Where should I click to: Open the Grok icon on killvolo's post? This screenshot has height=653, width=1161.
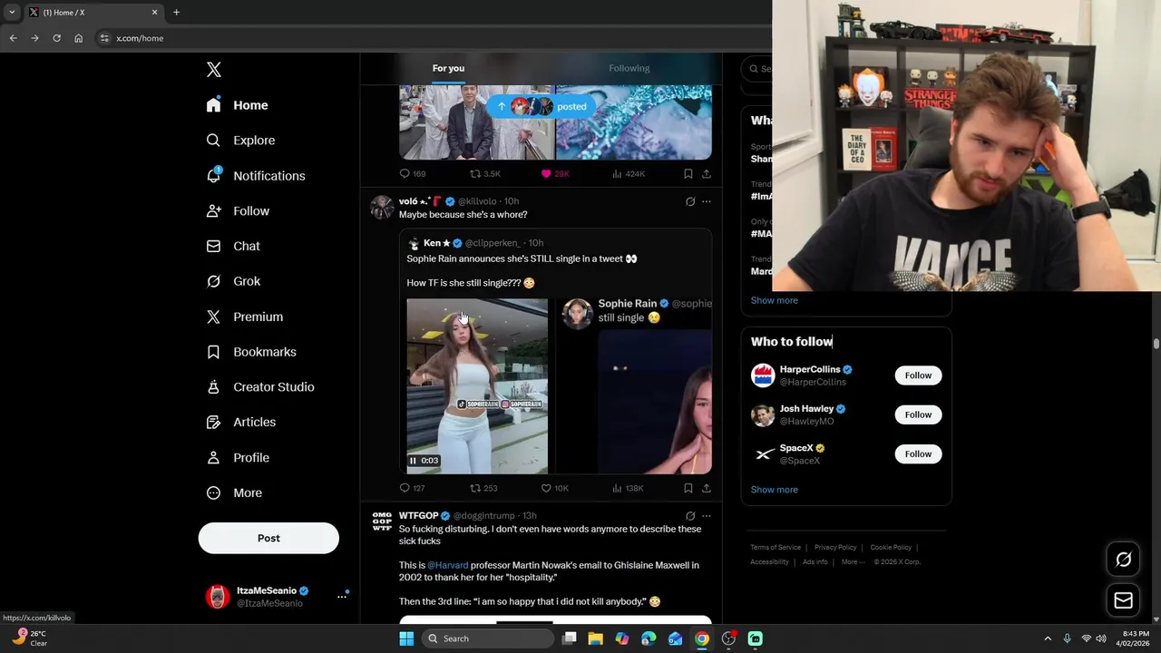point(690,201)
